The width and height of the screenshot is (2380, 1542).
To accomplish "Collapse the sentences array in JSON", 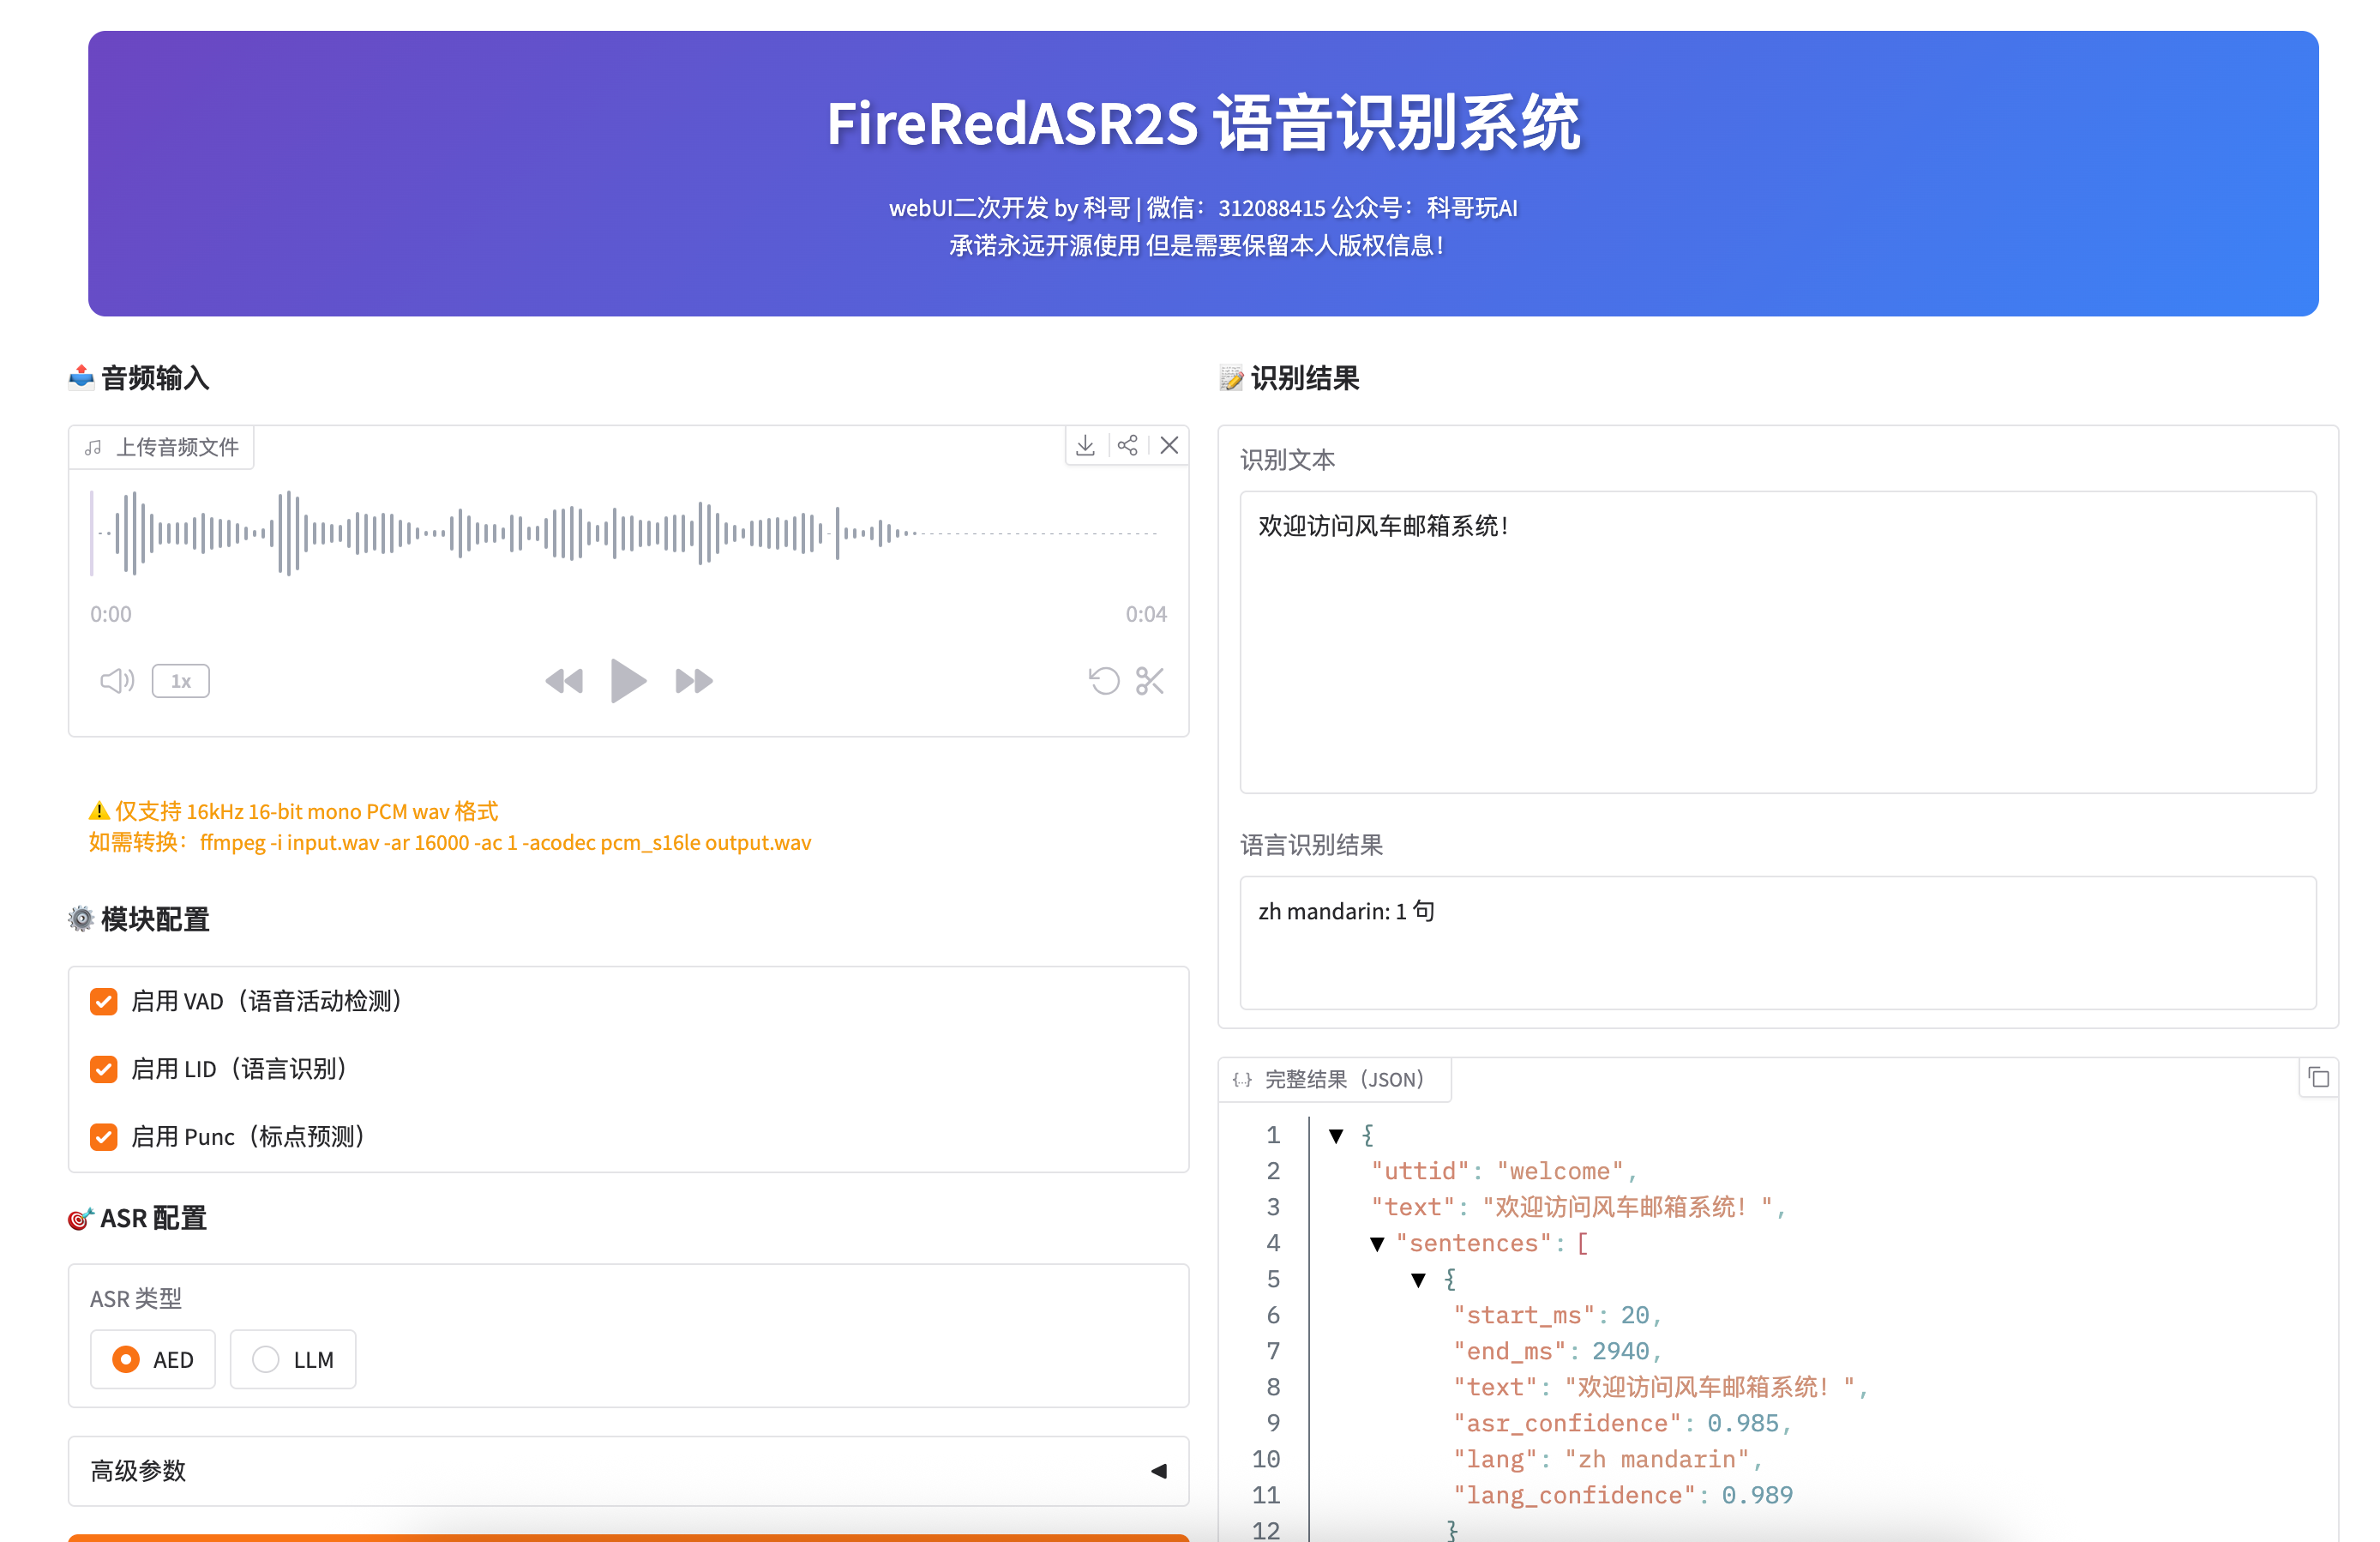I will [x=1377, y=1244].
